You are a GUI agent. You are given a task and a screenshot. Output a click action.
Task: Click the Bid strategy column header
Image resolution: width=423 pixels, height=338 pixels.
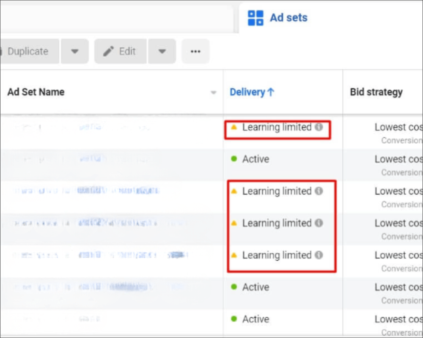click(x=376, y=92)
